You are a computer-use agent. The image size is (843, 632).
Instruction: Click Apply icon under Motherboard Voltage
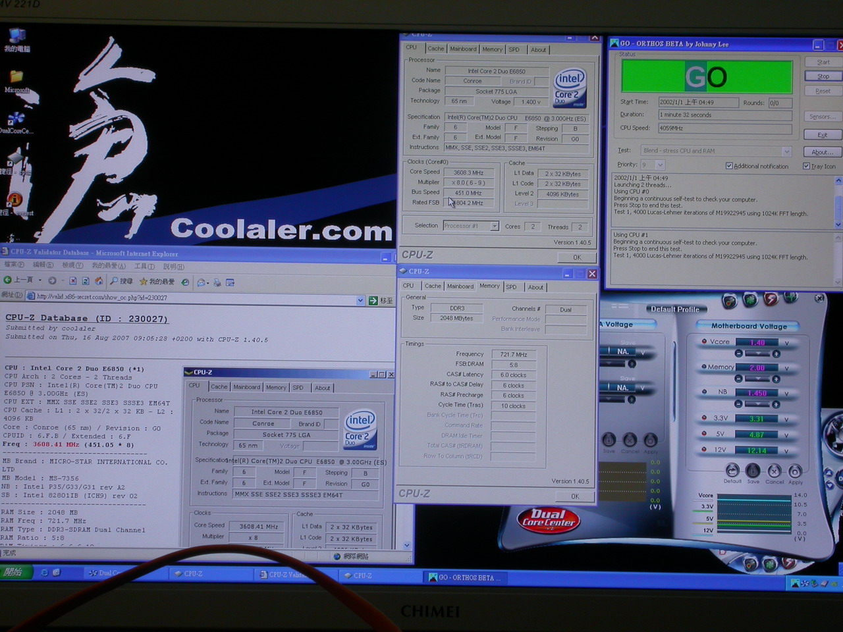pyautogui.click(x=796, y=471)
